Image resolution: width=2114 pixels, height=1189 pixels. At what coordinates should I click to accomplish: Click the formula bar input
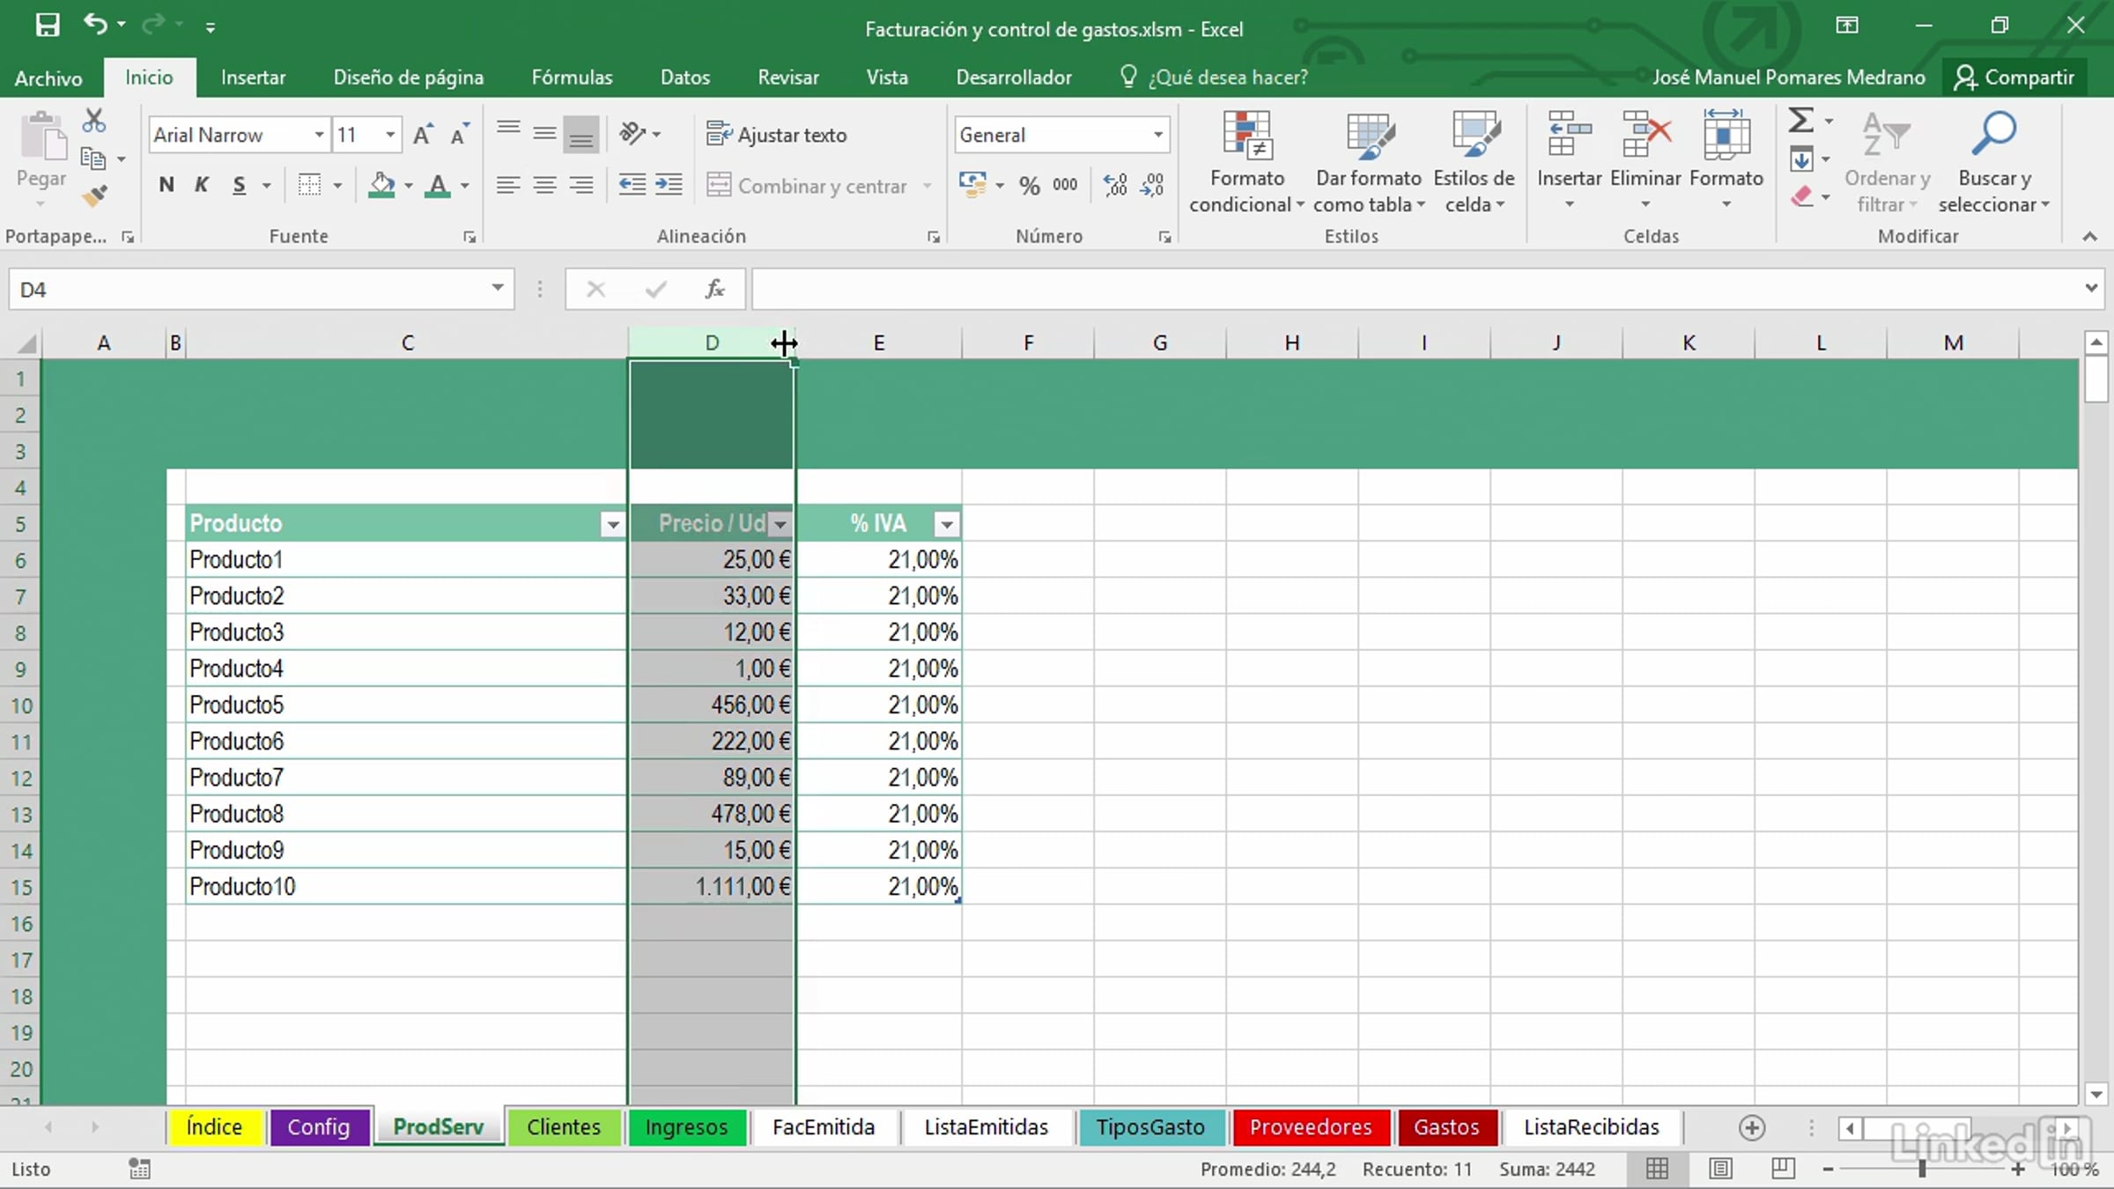[x=1415, y=289]
